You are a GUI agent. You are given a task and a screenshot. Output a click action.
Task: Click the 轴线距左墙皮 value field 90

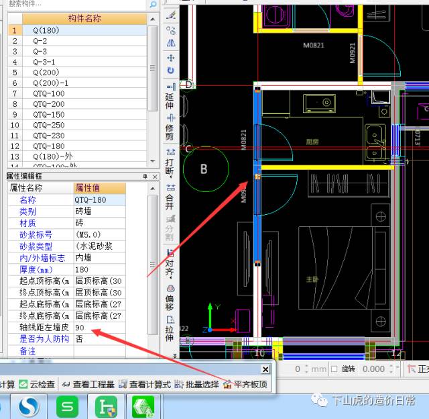(107, 328)
